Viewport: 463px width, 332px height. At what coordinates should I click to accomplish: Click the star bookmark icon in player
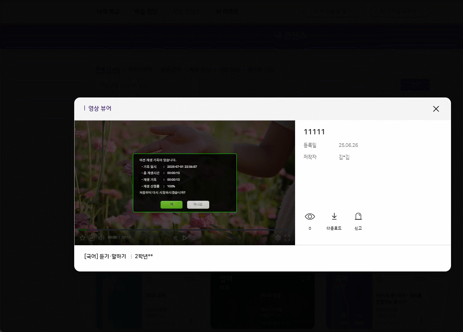(x=82, y=238)
